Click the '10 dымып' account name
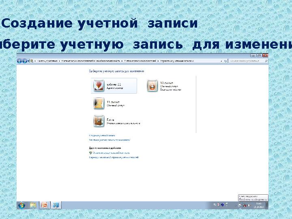 pyautogui.click(x=167, y=83)
